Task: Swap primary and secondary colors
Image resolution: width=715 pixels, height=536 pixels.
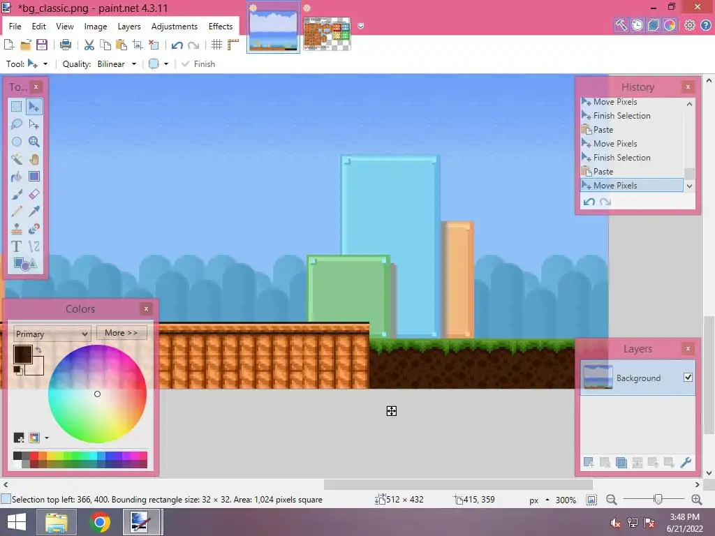Action: (39, 350)
